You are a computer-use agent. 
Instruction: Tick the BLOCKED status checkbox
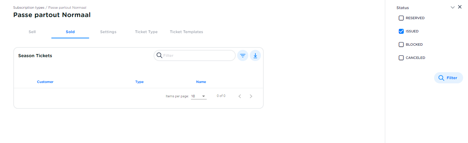[x=401, y=45]
